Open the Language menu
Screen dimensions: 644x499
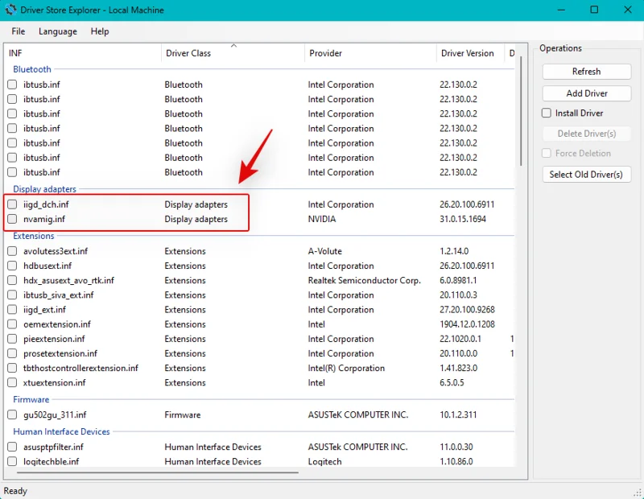coord(58,31)
